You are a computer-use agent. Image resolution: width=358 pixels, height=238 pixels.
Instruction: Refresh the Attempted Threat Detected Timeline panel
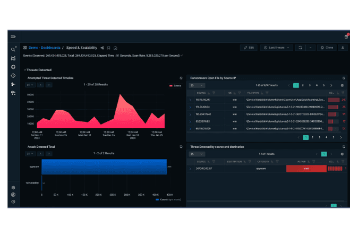tap(181, 78)
